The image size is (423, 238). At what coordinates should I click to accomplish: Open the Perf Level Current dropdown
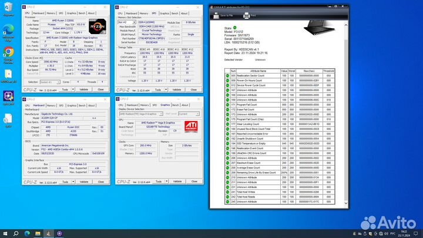[x=189, y=114]
